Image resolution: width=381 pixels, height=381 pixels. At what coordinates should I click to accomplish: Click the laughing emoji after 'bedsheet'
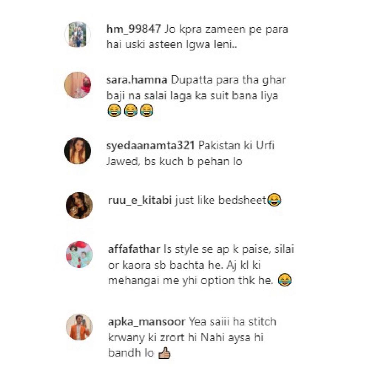pos(274,200)
